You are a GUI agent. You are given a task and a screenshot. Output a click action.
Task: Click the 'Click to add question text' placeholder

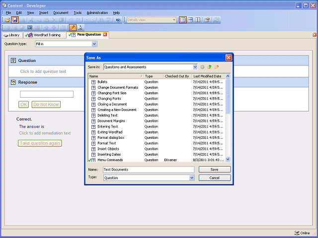tap(43, 71)
